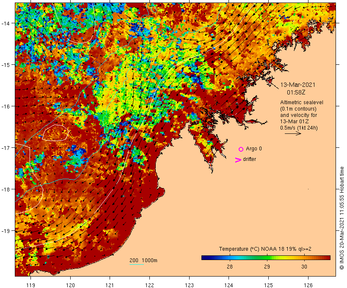Image resolution: width=347 pixels, height=288 pixels.
Task: Click the latitude label -18
Action: coord(6,189)
